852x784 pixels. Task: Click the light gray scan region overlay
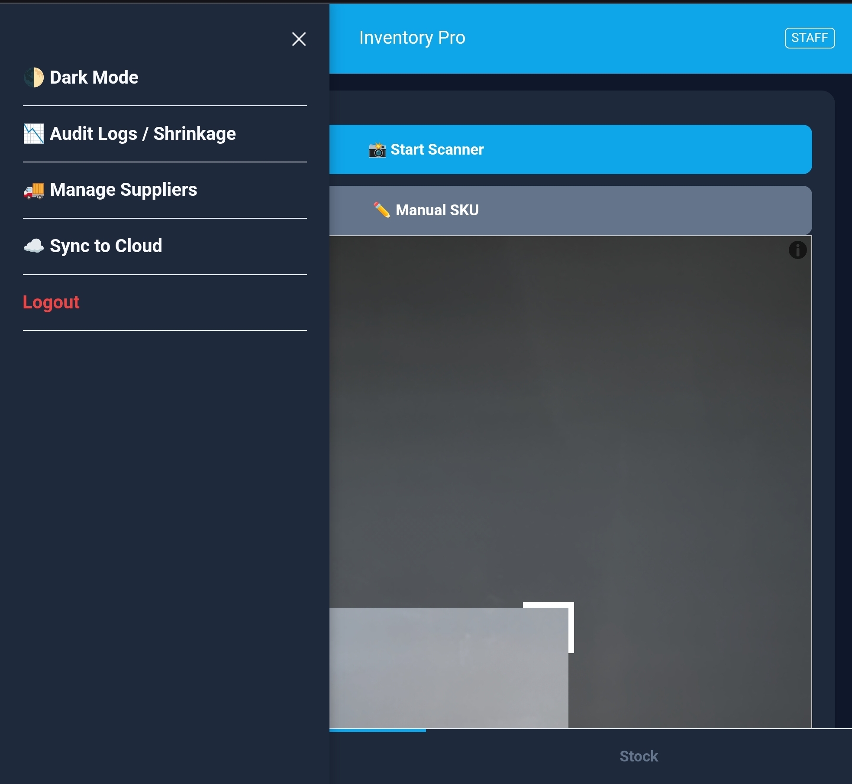coord(449,667)
